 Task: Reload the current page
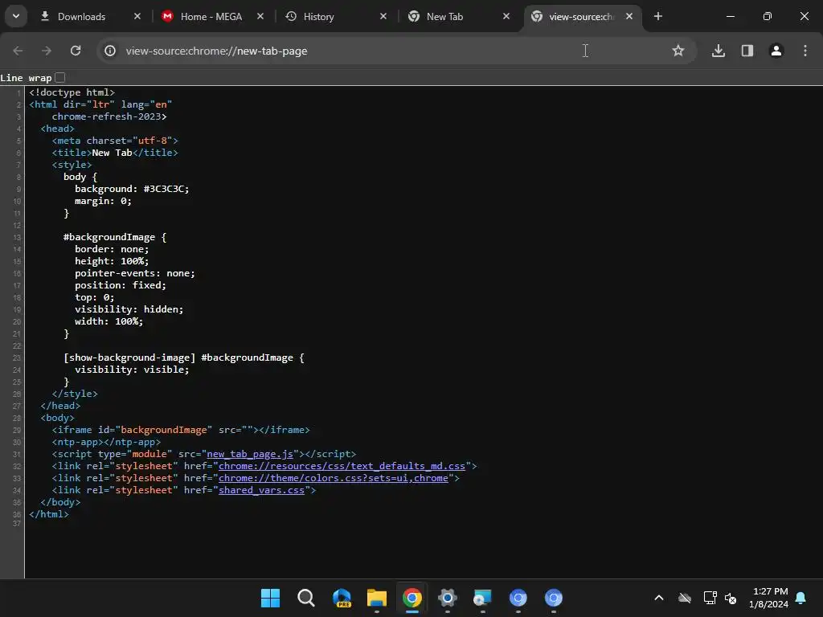(76, 51)
